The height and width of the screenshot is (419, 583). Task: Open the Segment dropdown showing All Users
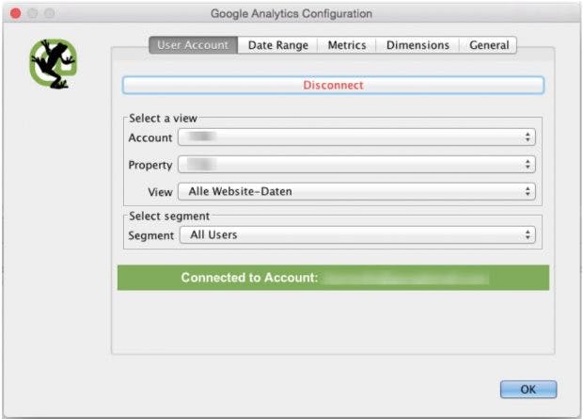pos(357,235)
